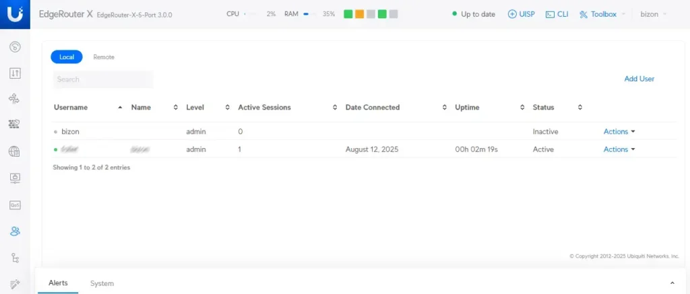Click the Ubiquiti logo icon

point(15,15)
